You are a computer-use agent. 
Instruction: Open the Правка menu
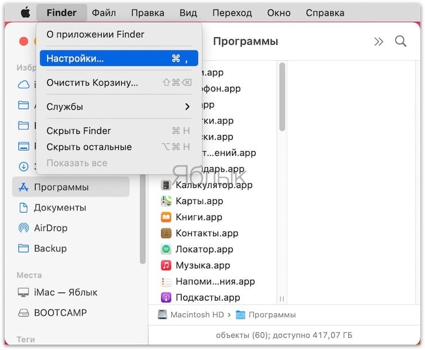coord(148,13)
